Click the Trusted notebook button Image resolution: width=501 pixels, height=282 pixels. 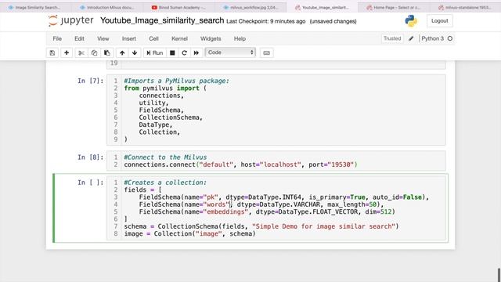tap(392, 38)
